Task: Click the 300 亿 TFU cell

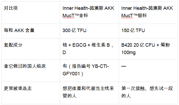Action: [89, 31]
